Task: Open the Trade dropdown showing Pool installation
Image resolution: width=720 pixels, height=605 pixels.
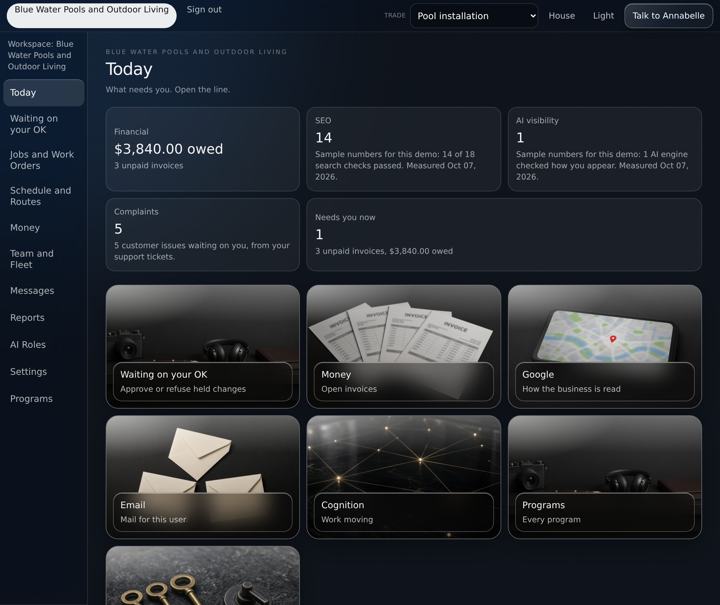Action: tap(474, 16)
